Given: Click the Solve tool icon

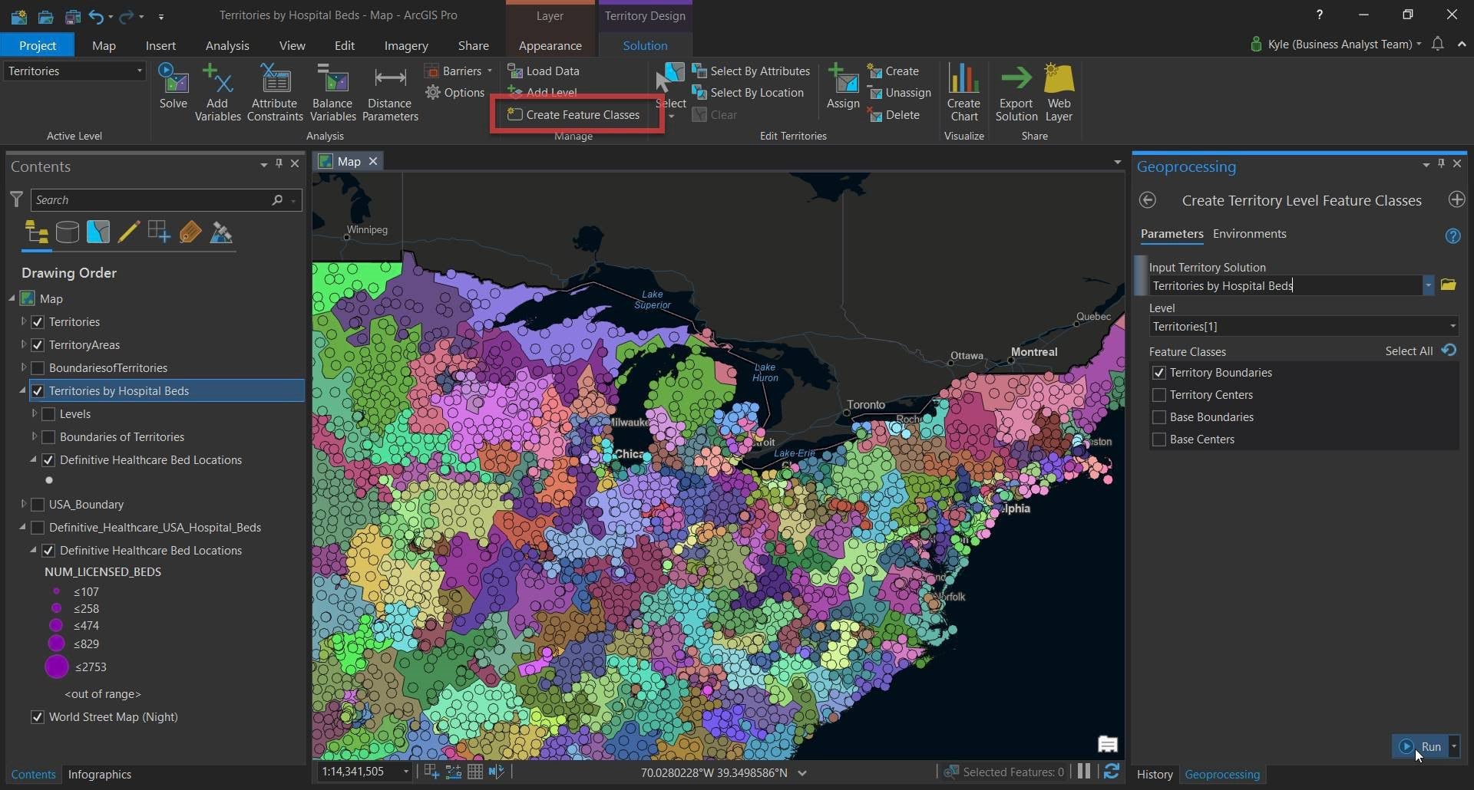Looking at the screenshot, I should pos(173,81).
